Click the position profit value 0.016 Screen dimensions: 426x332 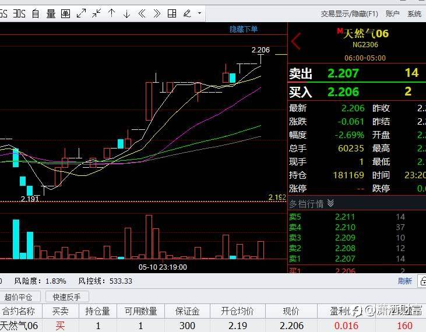tap(346, 326)
